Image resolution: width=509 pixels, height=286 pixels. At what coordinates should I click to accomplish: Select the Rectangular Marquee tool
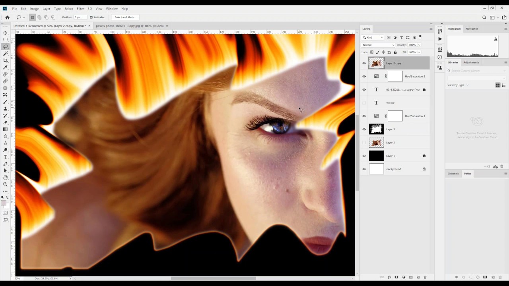tap(5, 40)
